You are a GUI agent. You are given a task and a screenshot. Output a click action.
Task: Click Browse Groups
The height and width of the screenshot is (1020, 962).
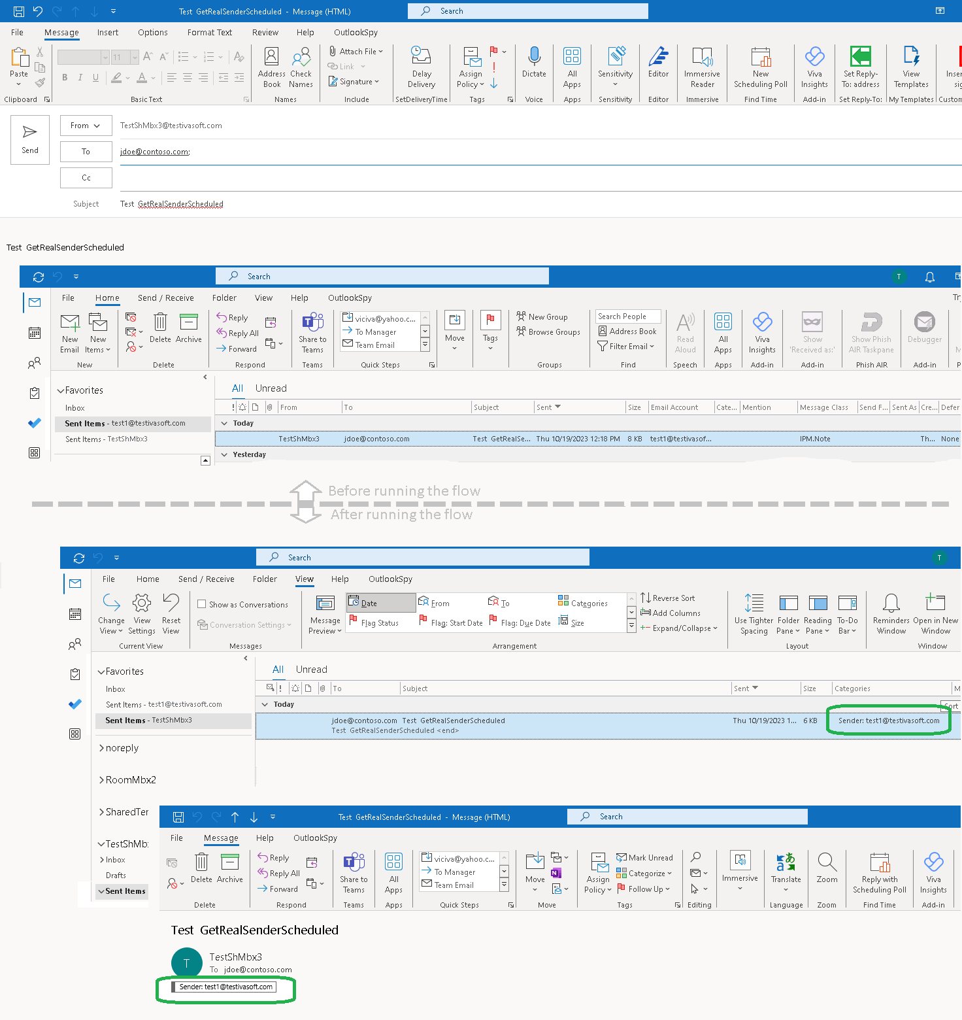point(548,332)
